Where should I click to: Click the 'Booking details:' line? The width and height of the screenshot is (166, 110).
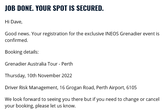tap(22, 52)
